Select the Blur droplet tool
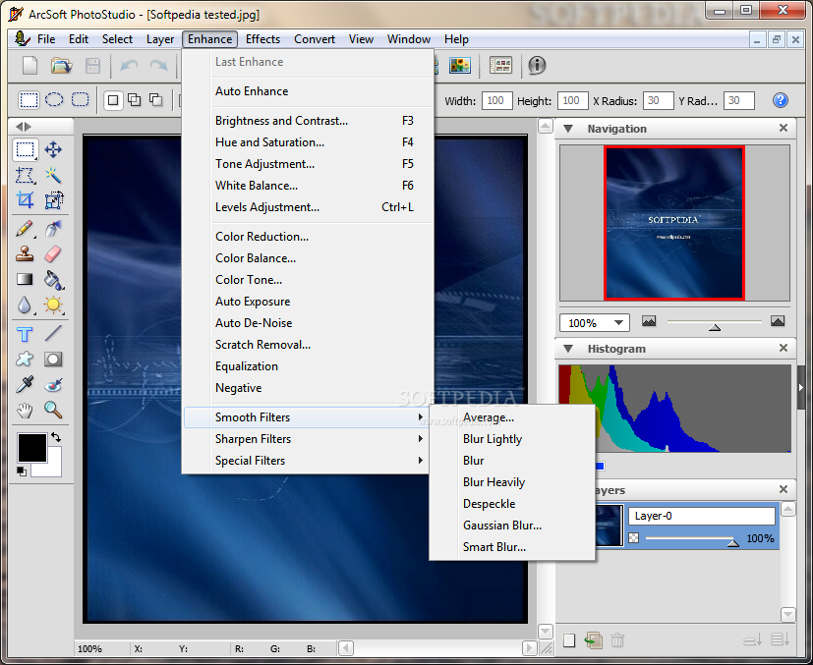The width and height of the screenshot is (813, 665). pos(25,305)
